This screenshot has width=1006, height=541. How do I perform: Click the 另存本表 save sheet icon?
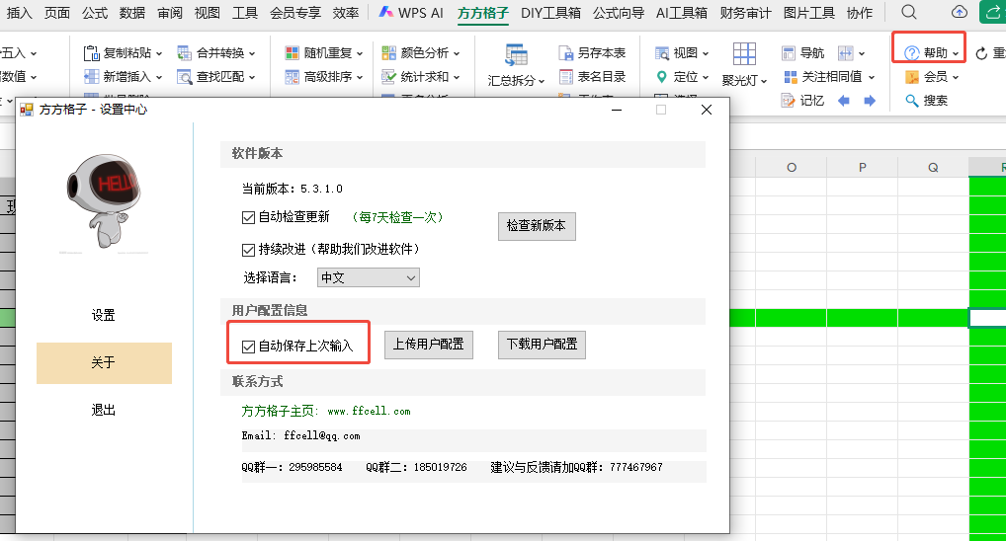567,53
